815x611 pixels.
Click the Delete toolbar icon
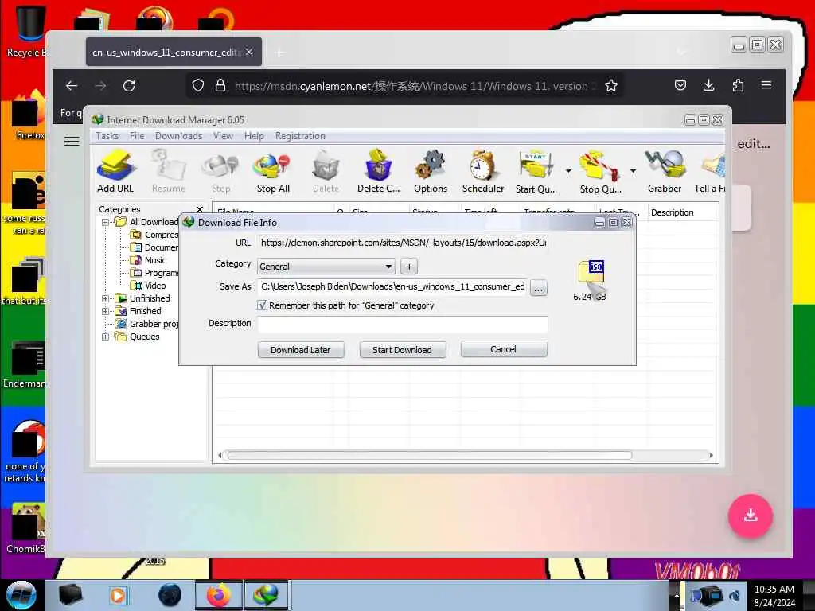[326, 172]
